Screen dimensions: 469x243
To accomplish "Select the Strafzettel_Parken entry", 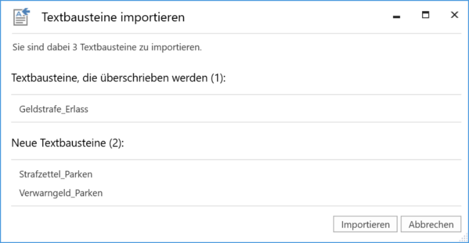I will pos(56,175).
